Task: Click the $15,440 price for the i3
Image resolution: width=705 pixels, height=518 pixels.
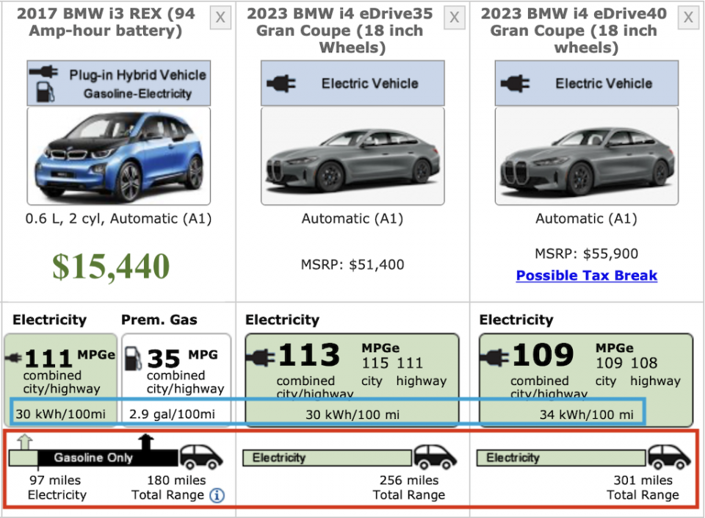Action: 111,266
